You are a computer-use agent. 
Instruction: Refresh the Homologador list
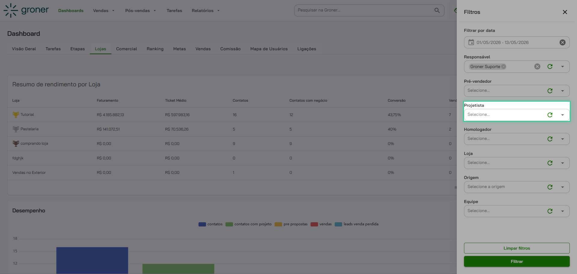pyautogui.click(x=550, y=139)
